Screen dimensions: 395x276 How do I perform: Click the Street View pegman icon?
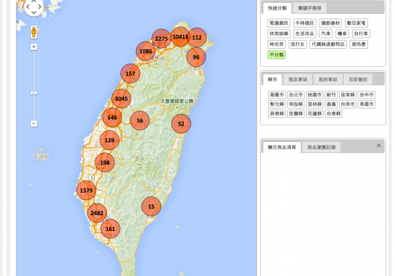pyautogui.click(x=34, y=32)
